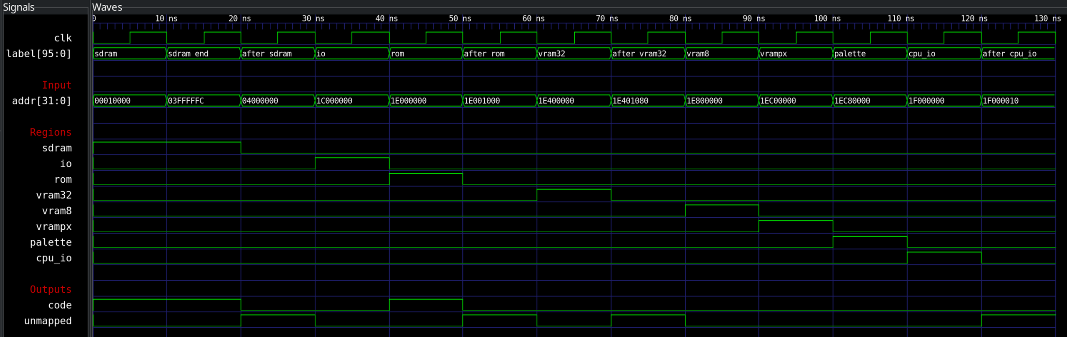1067x337 pixels.
Task: Select the rom signal name in list
Action: click(63, 179)
